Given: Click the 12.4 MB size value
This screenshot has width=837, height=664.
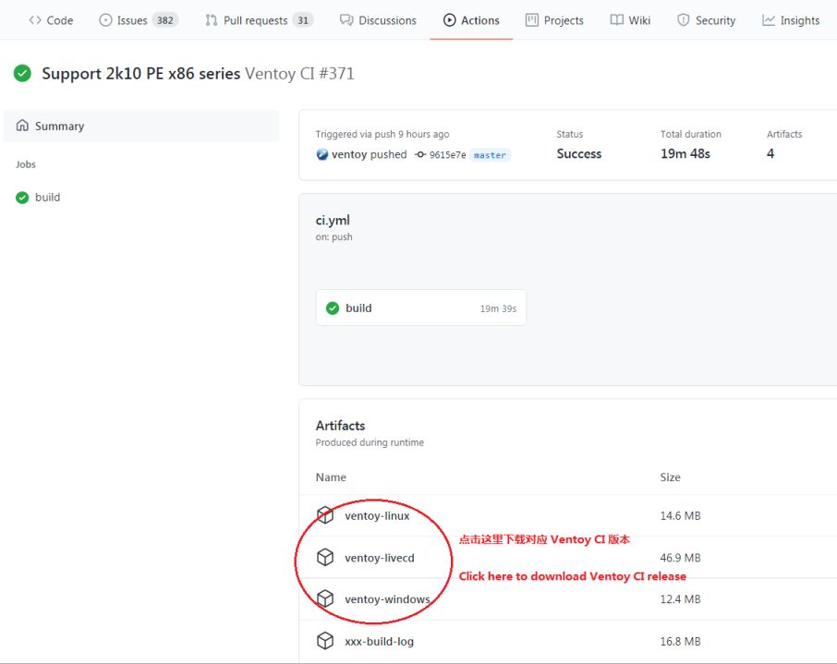Looking at the screenshot, I should [680, 599].
